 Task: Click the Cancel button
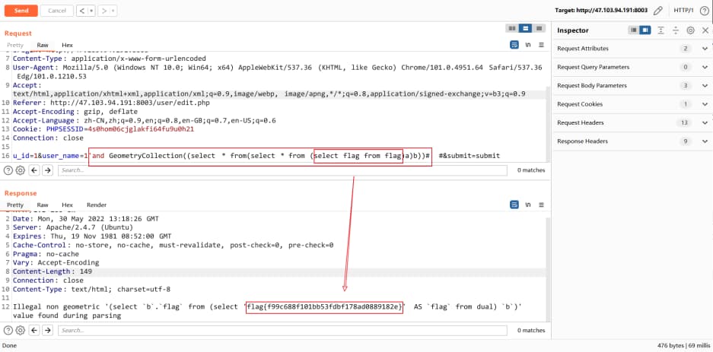tap(57, 11)
